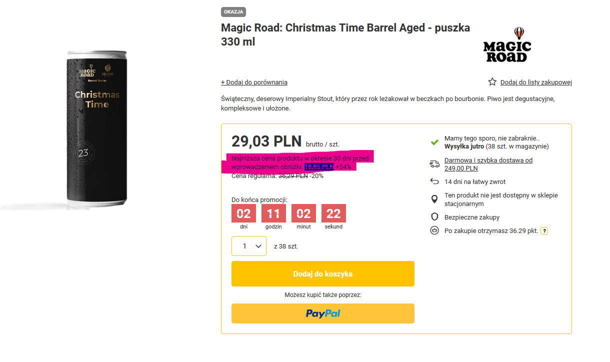Click Dodaj do porównania link
This screenshot has height=362, width=610.
[254, 82]
